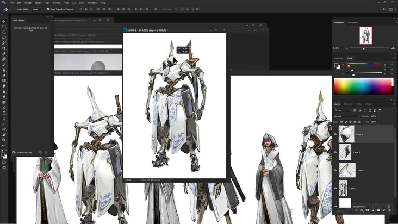Open Auto-Select Layer dropdown
The height and width of the screenshot is (224, 398).
point(38,9)
